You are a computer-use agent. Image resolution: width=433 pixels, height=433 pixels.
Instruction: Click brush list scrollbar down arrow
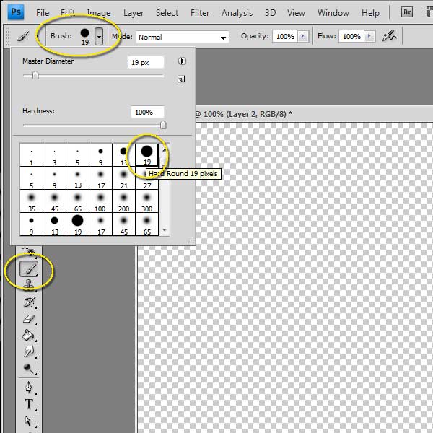coord(165,229)
